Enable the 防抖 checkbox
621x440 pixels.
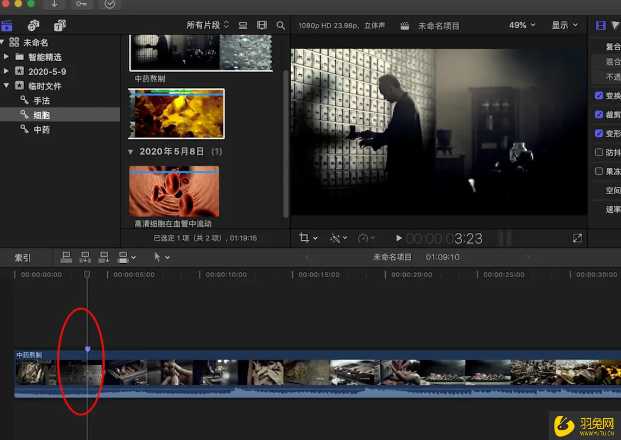[x=599, y=152]
